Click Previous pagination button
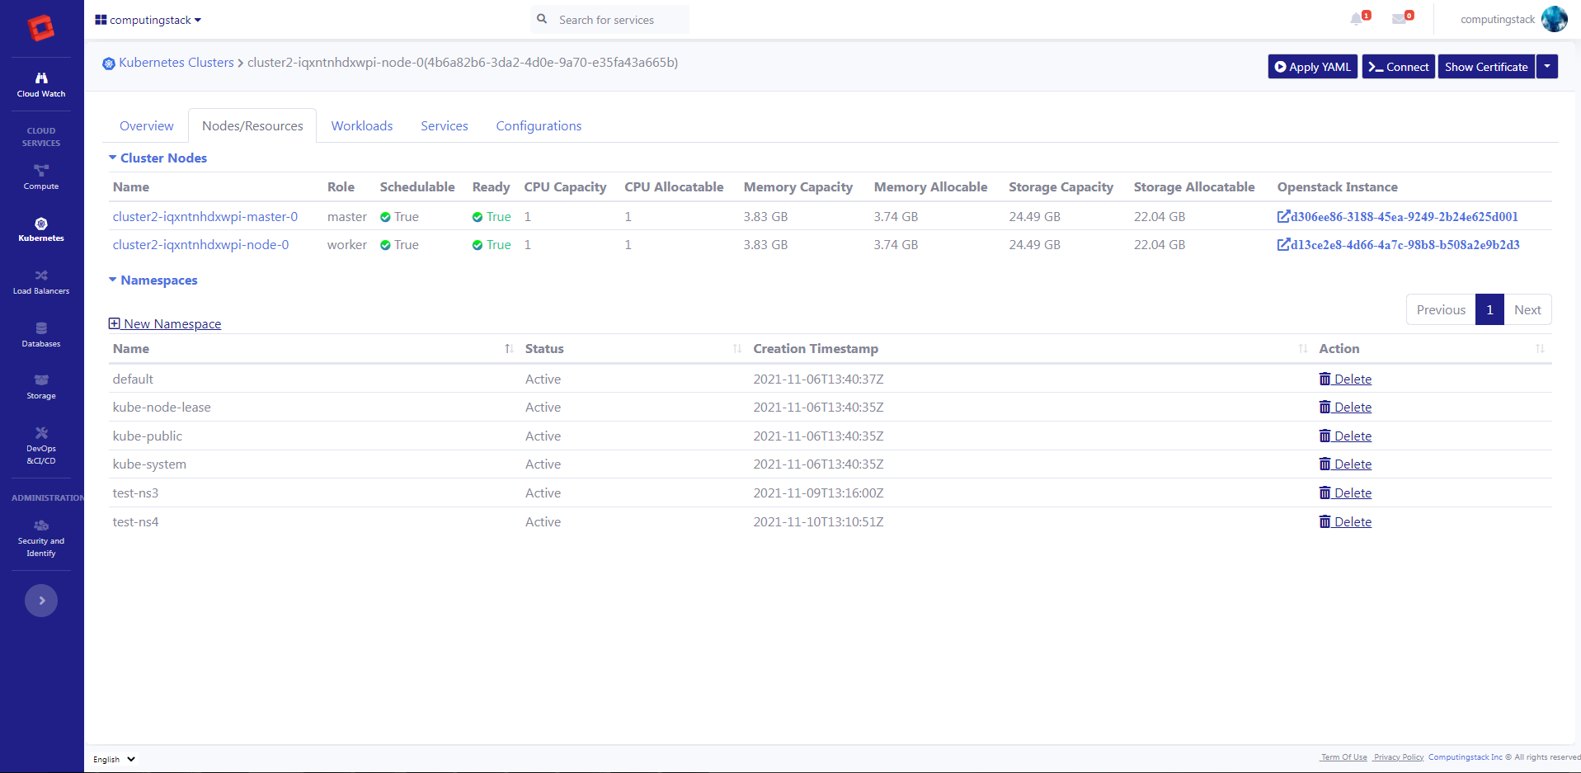Screen dimensions: 1581x773 (x=1441, y=309)
